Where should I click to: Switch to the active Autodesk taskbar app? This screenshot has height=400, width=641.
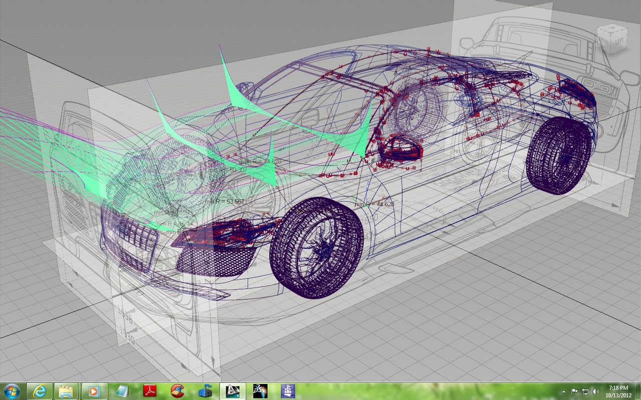click(x=232, y=390)
